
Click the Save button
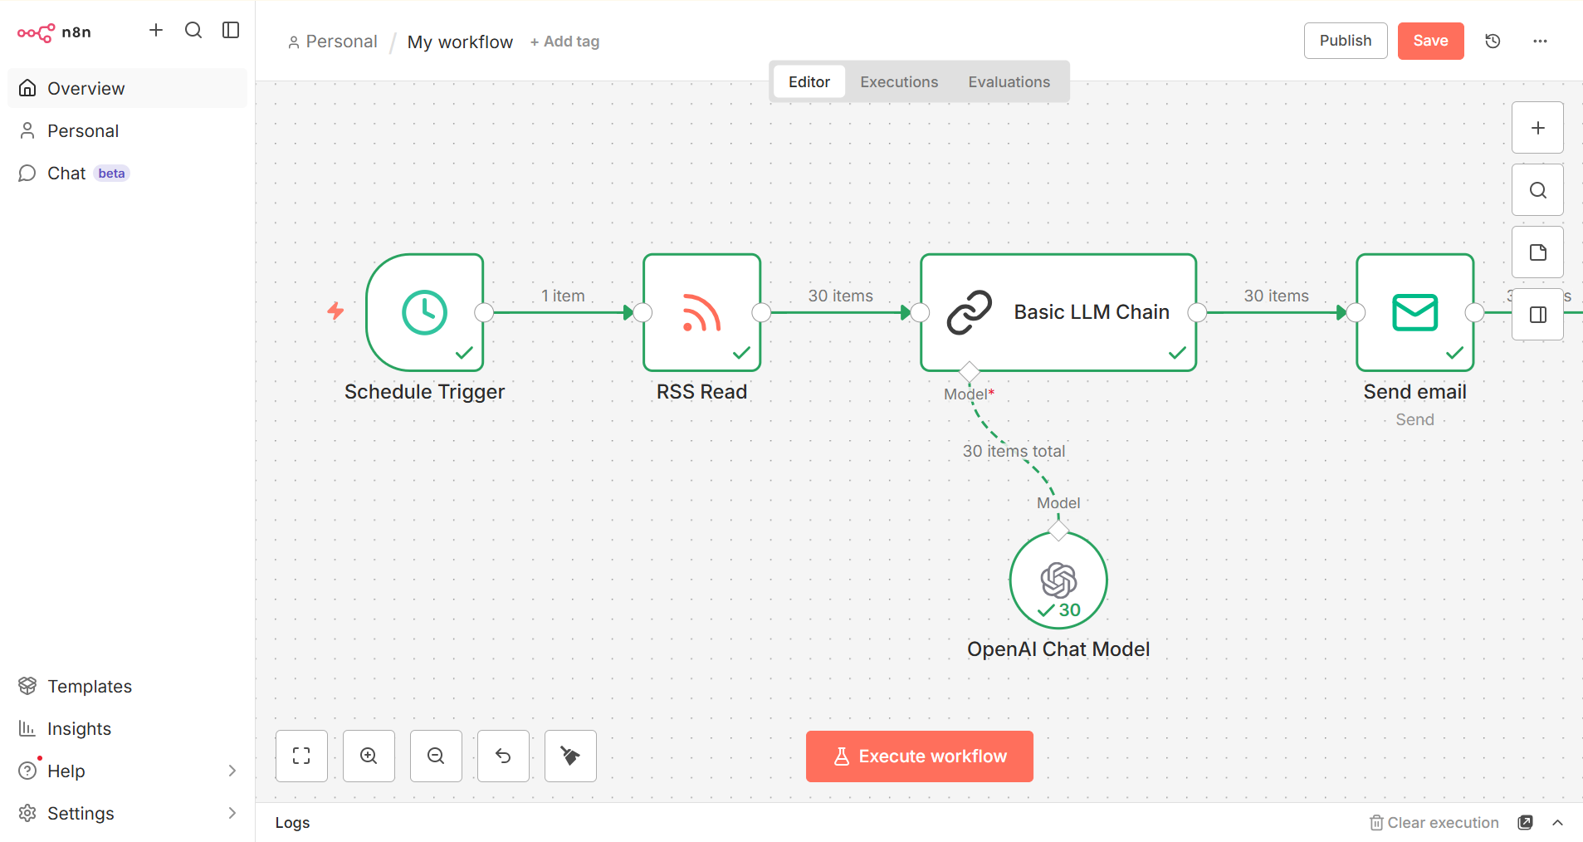coord(1429,41)
